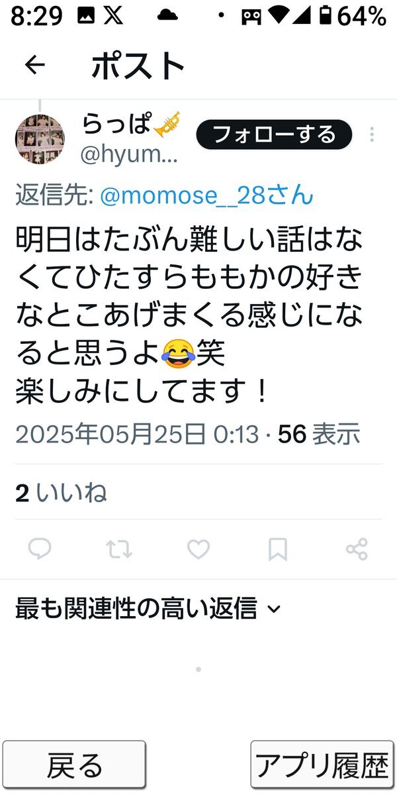
Task: Tap the X notification icon in status bar
Action: click(x=113, y=16)
